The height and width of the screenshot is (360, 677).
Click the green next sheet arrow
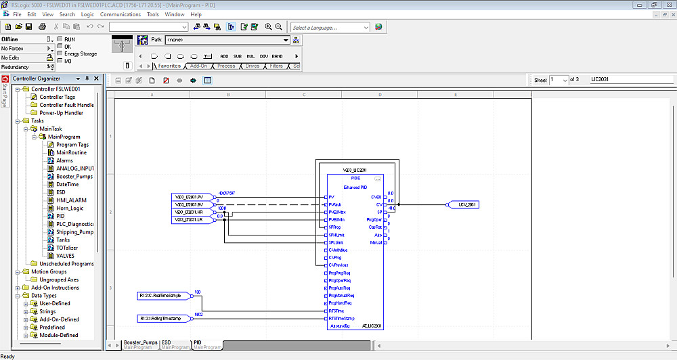[x=193, y=81]
